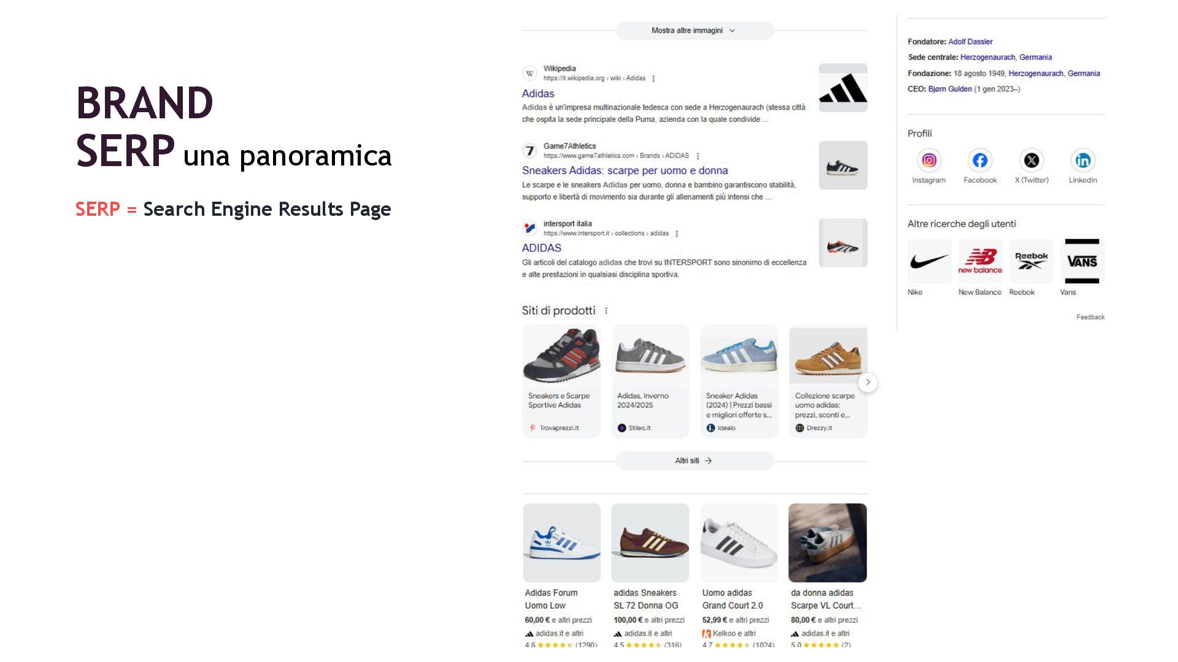Image resolution: width=1178 pixels, height=662 pixels.
Task: Follow the Adolf Dassler founder link
Action: point(970,42)
